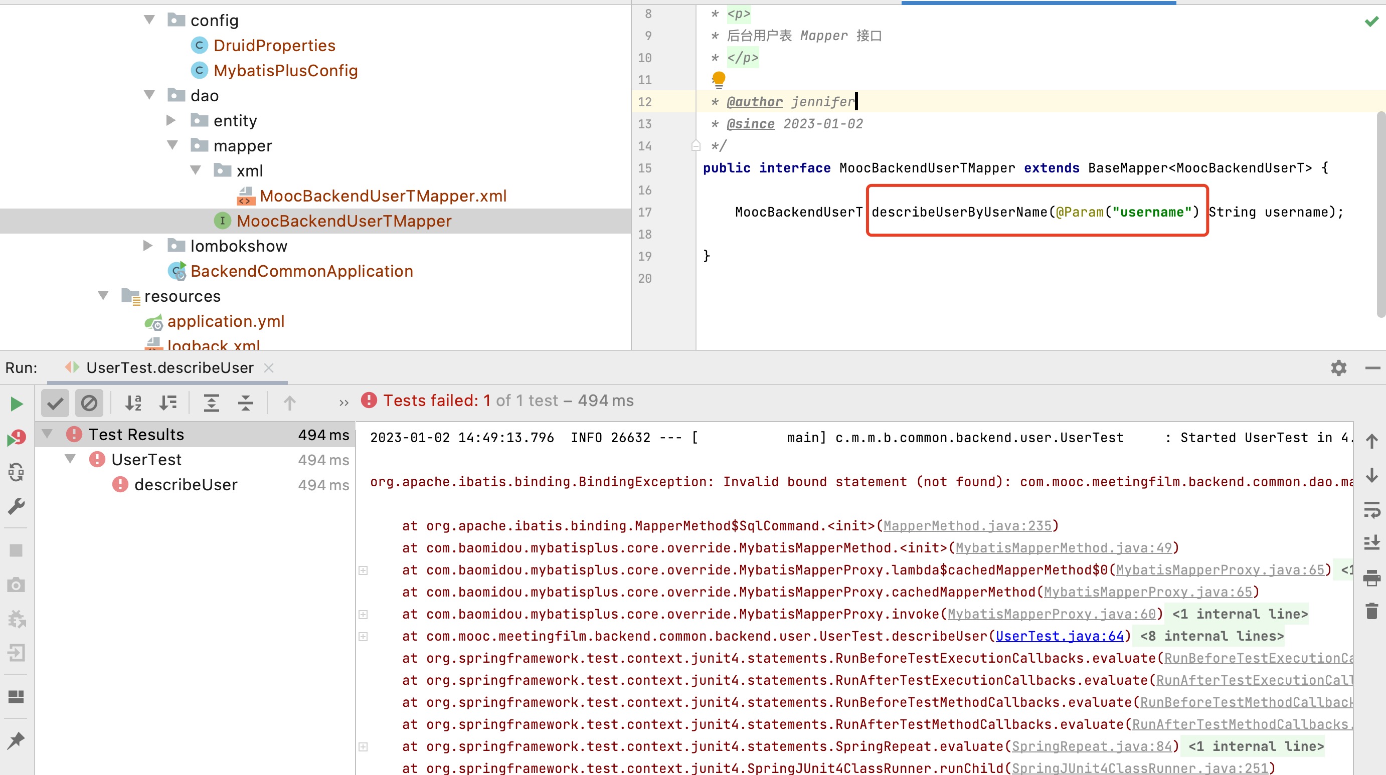Click the editor vertical scrollbar
This screenshot has height=775, width=1386.
pos(1380,215)
